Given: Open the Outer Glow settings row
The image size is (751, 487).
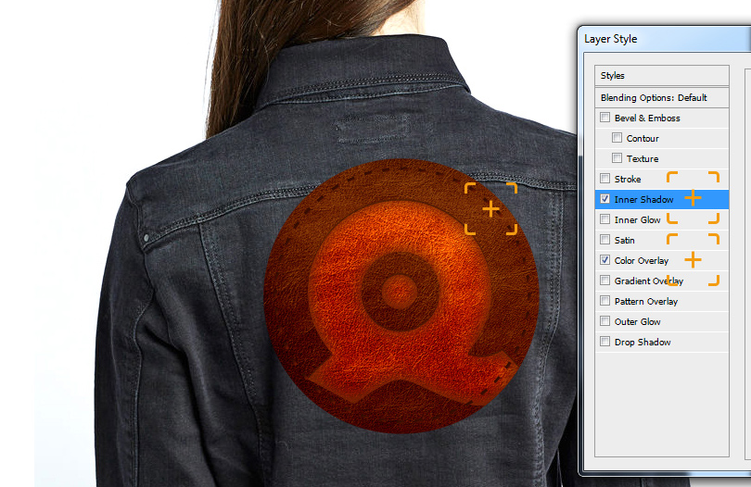Looking at the screenshot, I should (662, 321).
